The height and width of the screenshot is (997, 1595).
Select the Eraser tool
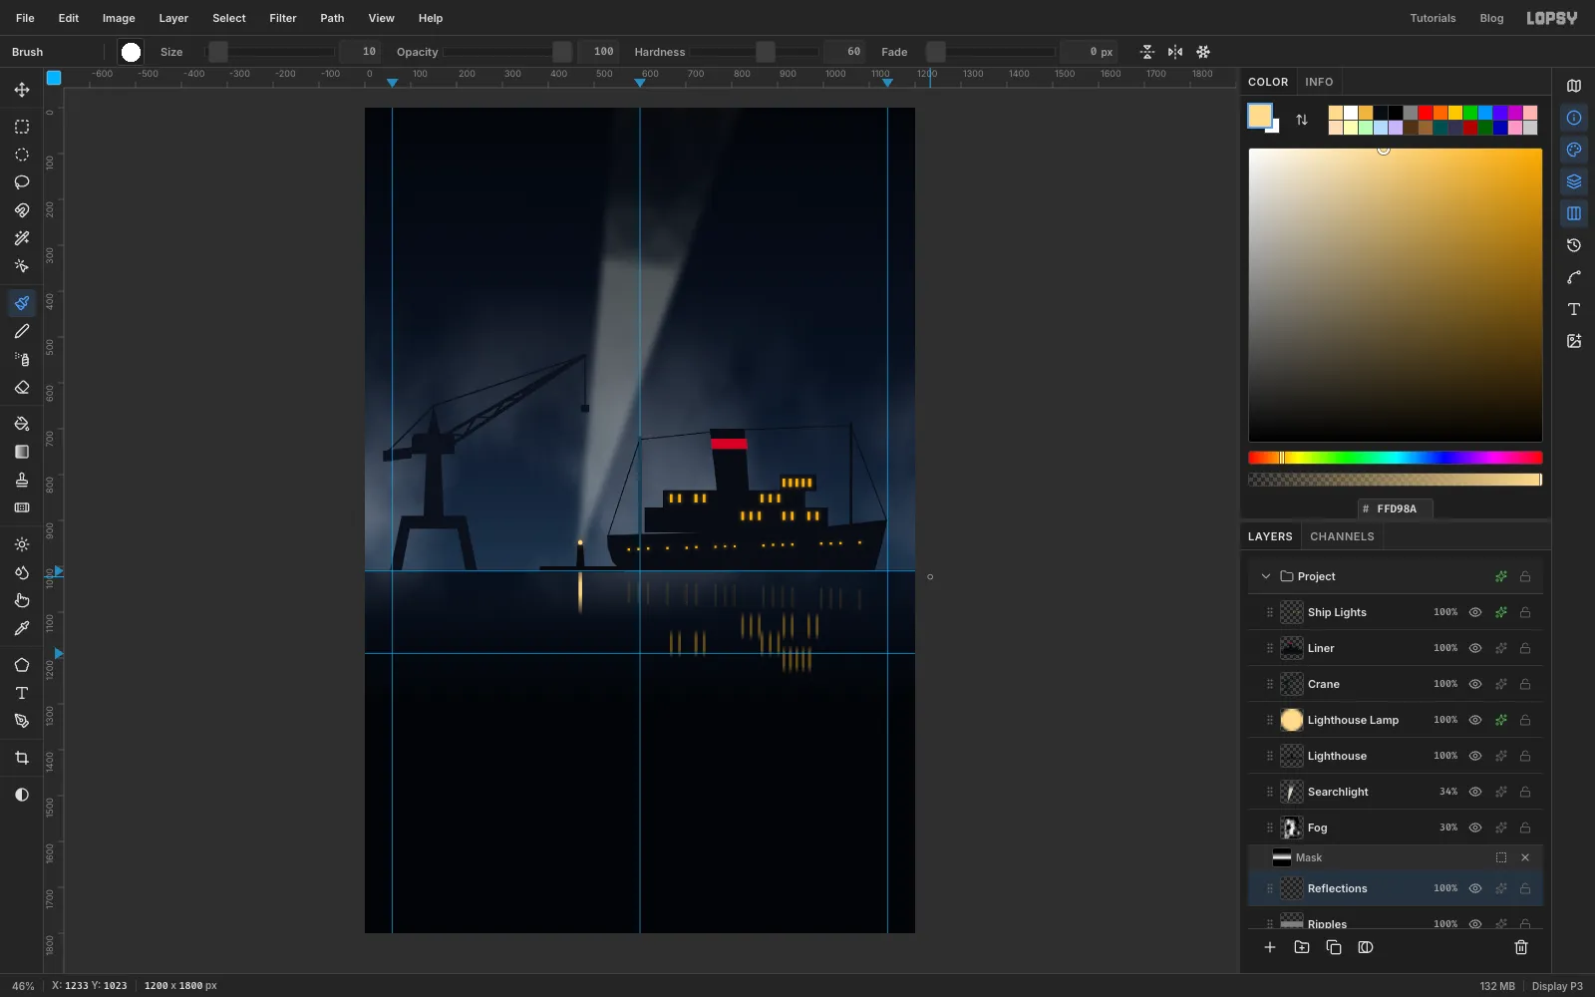pos(22,388)
